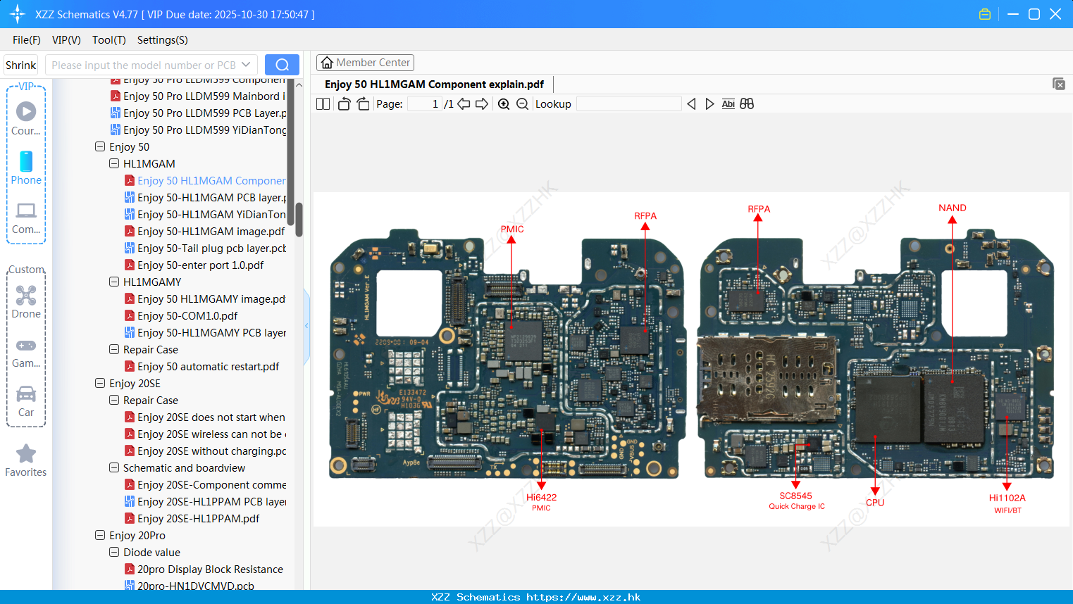Open Enjoy 50-Tail plug pcb layer file
Screen dimensions: 1073x604
coord(206,248)
